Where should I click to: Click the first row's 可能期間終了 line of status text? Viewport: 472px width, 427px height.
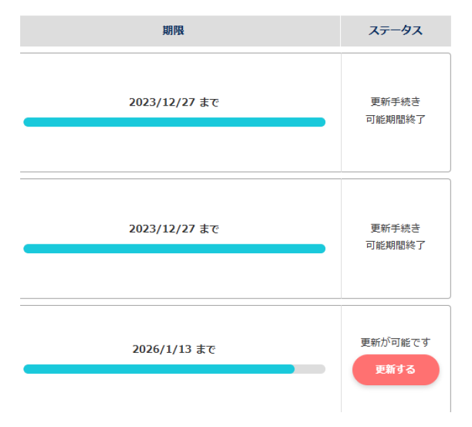[x=395, y=119]
